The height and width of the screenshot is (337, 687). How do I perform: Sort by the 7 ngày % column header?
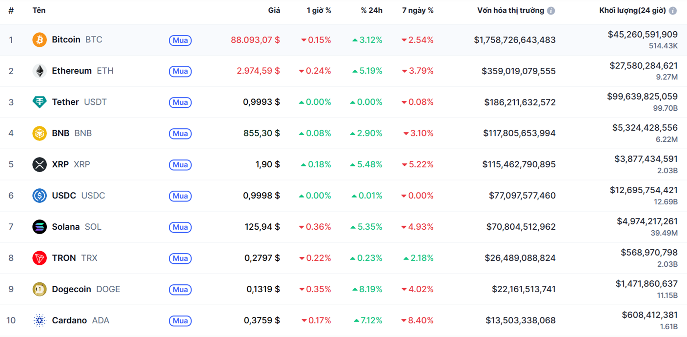tap(418, 10)
